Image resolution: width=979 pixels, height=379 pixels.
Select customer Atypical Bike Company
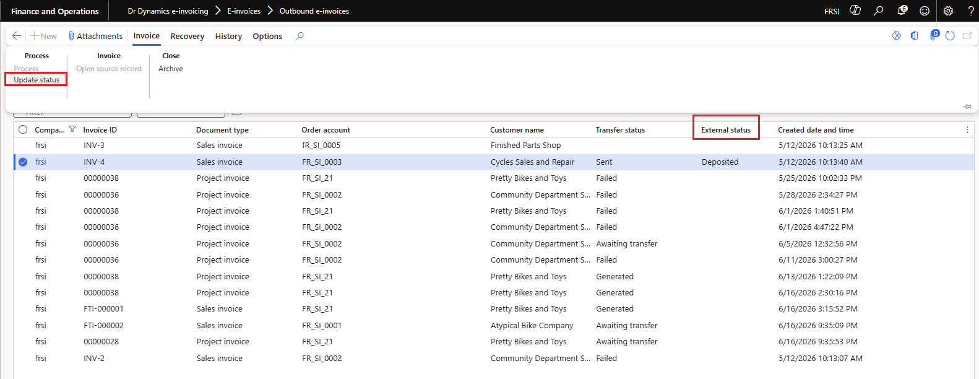tap(532, 325)
